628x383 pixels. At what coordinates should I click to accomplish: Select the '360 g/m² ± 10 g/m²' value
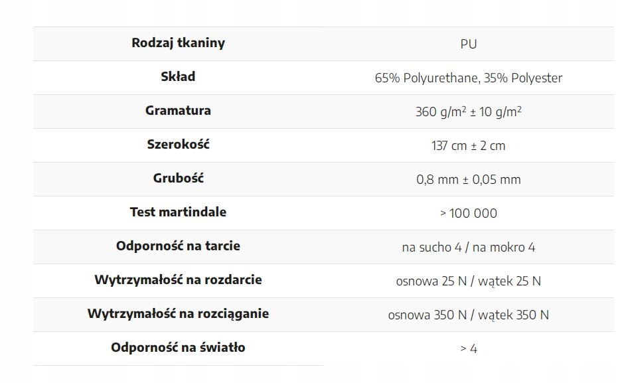(x=468, y=112)
